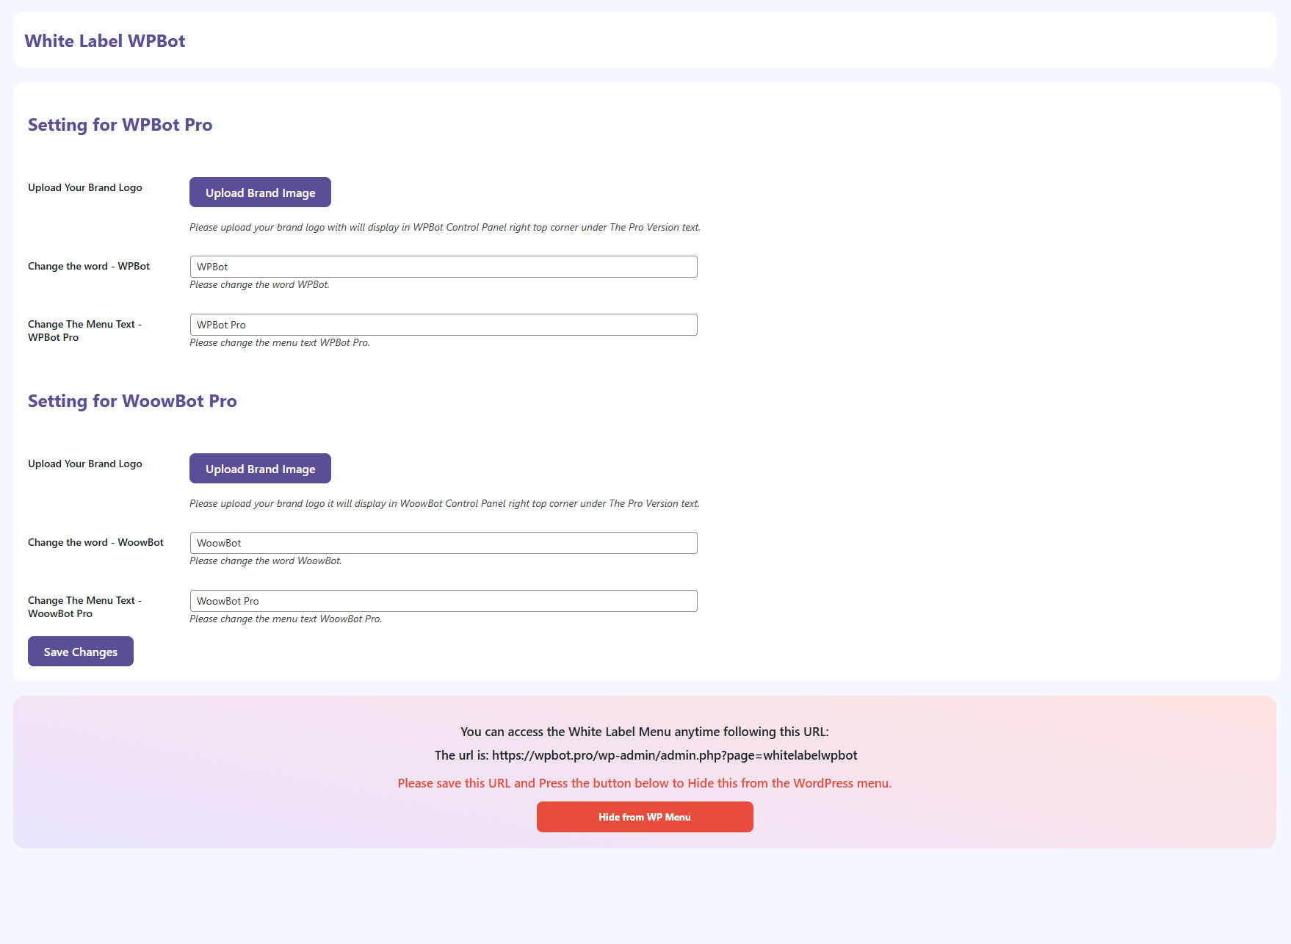Click the 'Setting for WoowBot Pro' heading
The image size is (1291, 944).
point(132,401)
